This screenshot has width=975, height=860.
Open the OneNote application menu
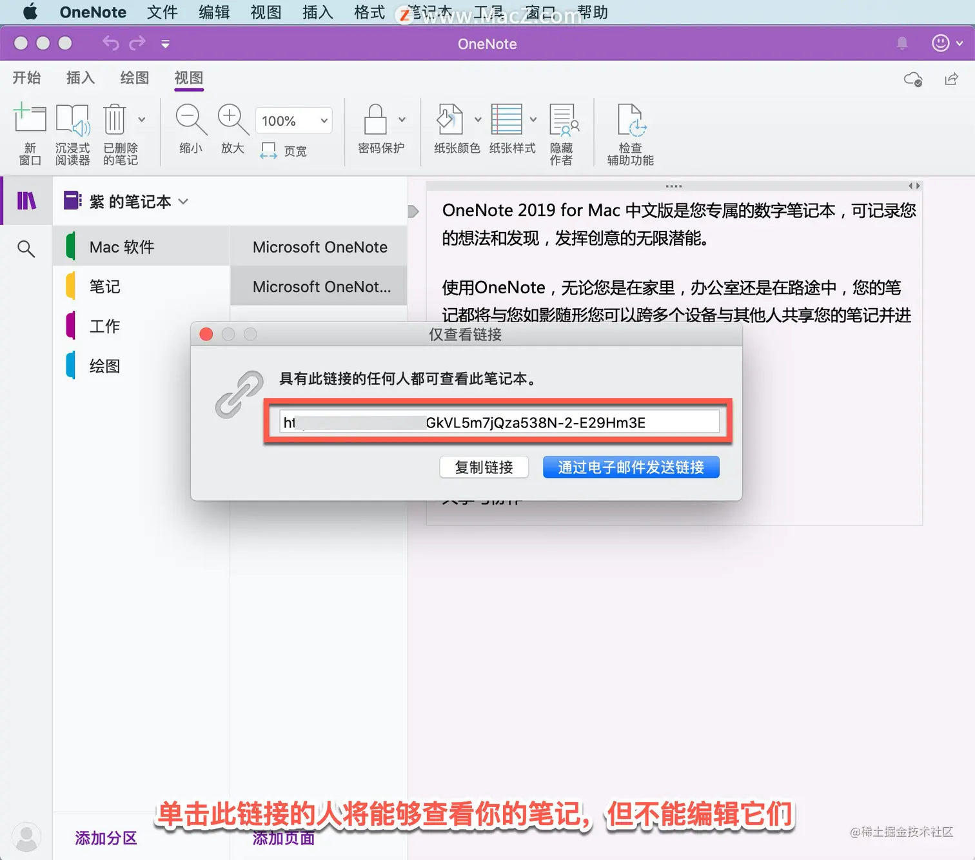click(93, 12)
